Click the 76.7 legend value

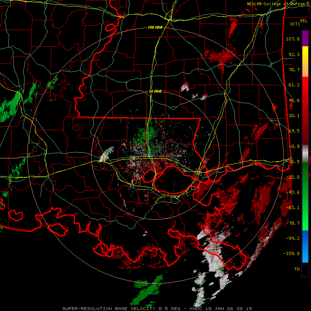(294, 69)
